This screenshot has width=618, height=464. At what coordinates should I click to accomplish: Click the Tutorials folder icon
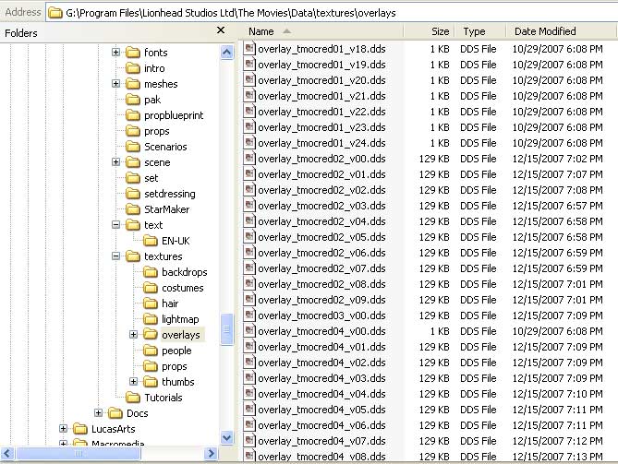tap(132, 398)
